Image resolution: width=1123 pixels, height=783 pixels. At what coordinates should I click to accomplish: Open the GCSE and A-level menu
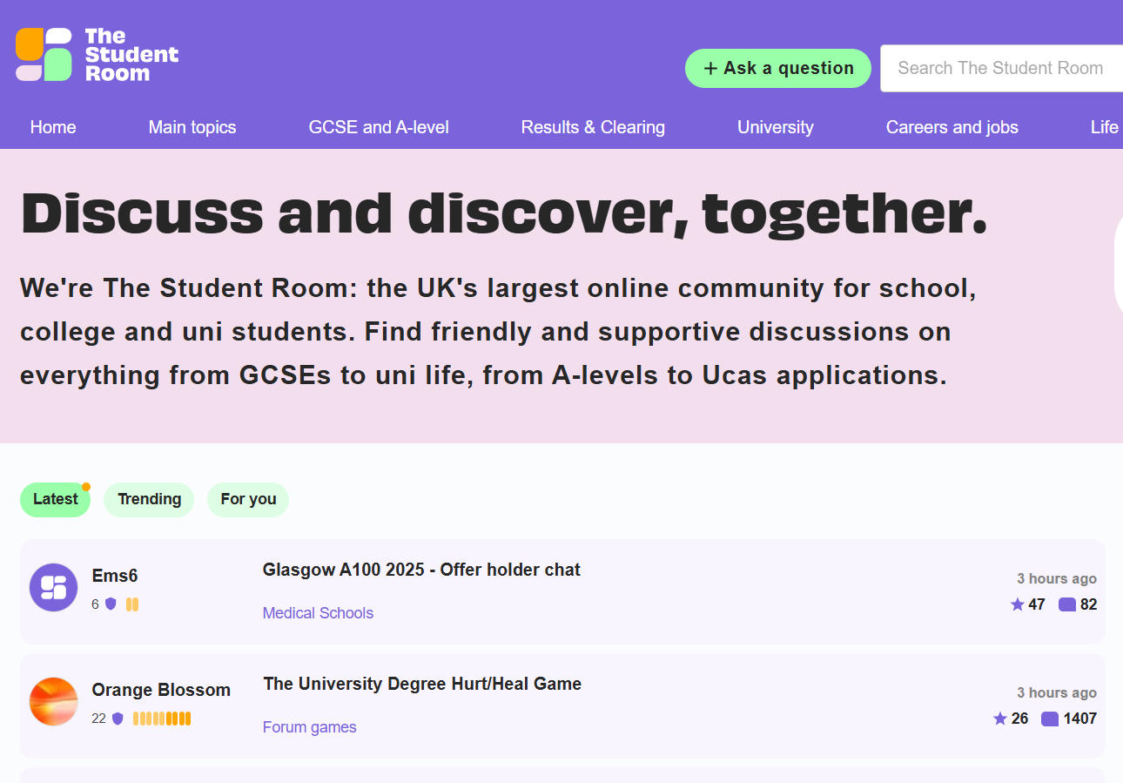pyautogui.click(x=379, y=127)
